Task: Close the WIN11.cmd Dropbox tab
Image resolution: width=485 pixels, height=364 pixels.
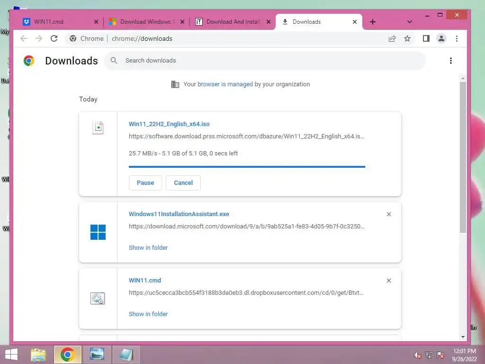Action: tap(96, 22)
